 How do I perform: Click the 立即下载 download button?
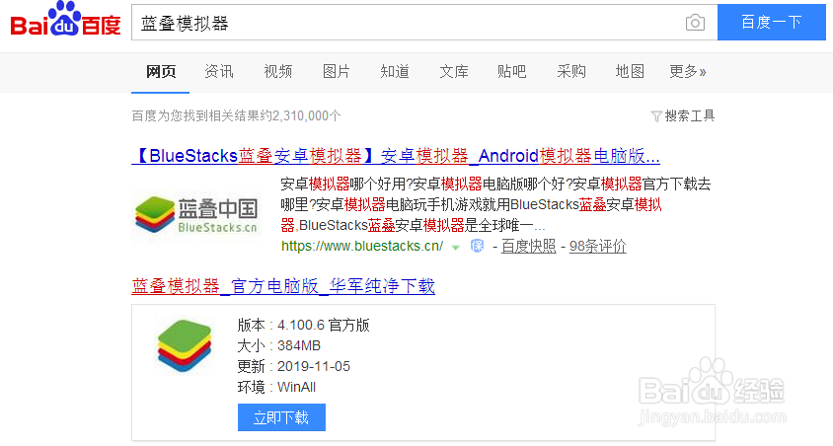[281, 417]
